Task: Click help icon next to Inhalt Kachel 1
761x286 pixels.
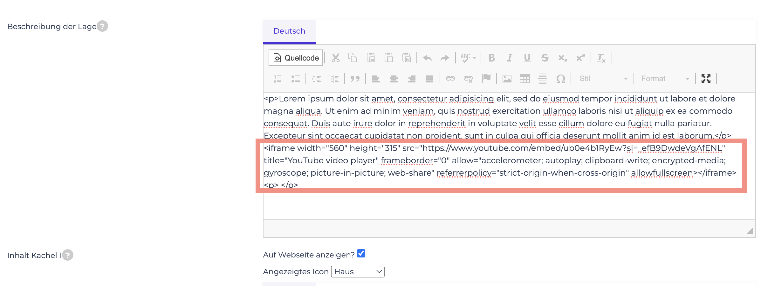Action: point(68,255)
